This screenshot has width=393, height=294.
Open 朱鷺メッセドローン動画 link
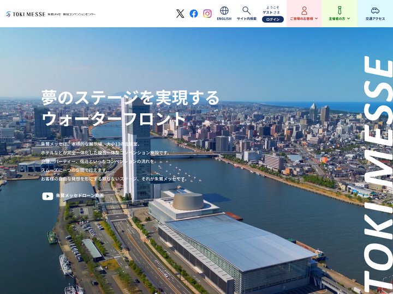click(80, 195)
